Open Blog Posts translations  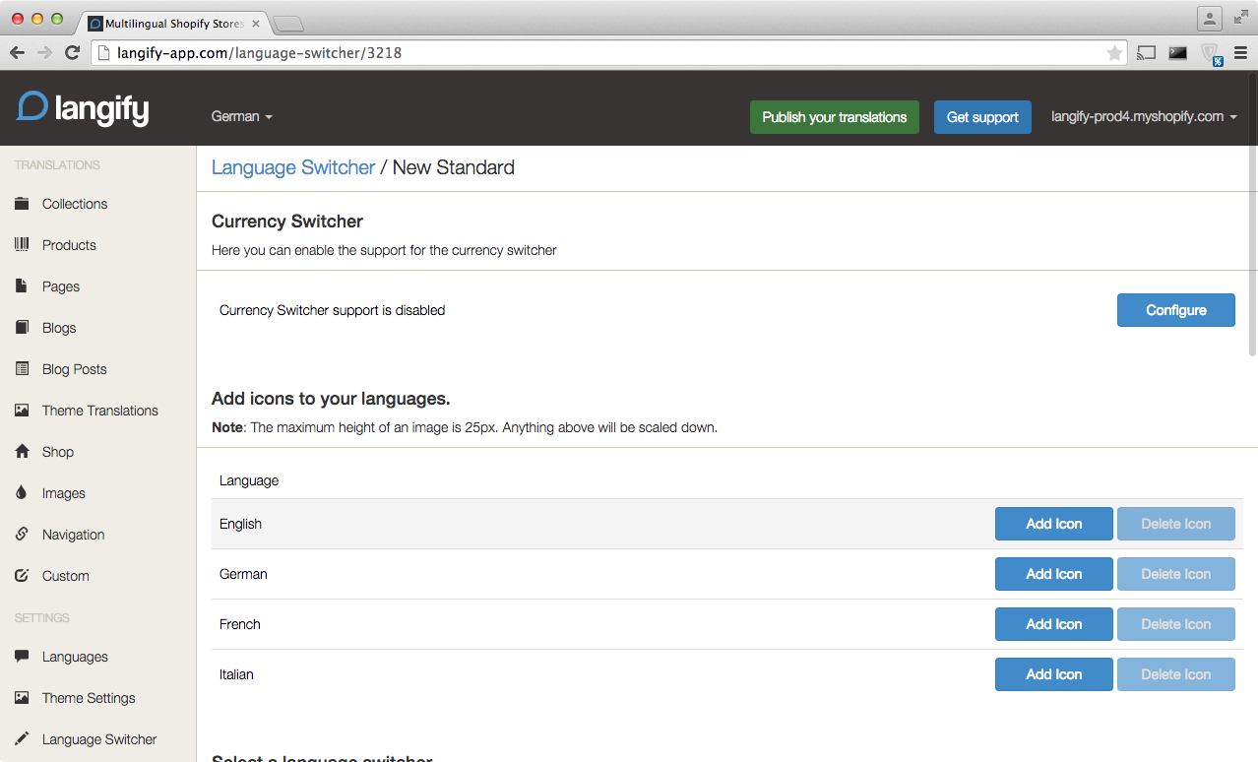point(72,368)
